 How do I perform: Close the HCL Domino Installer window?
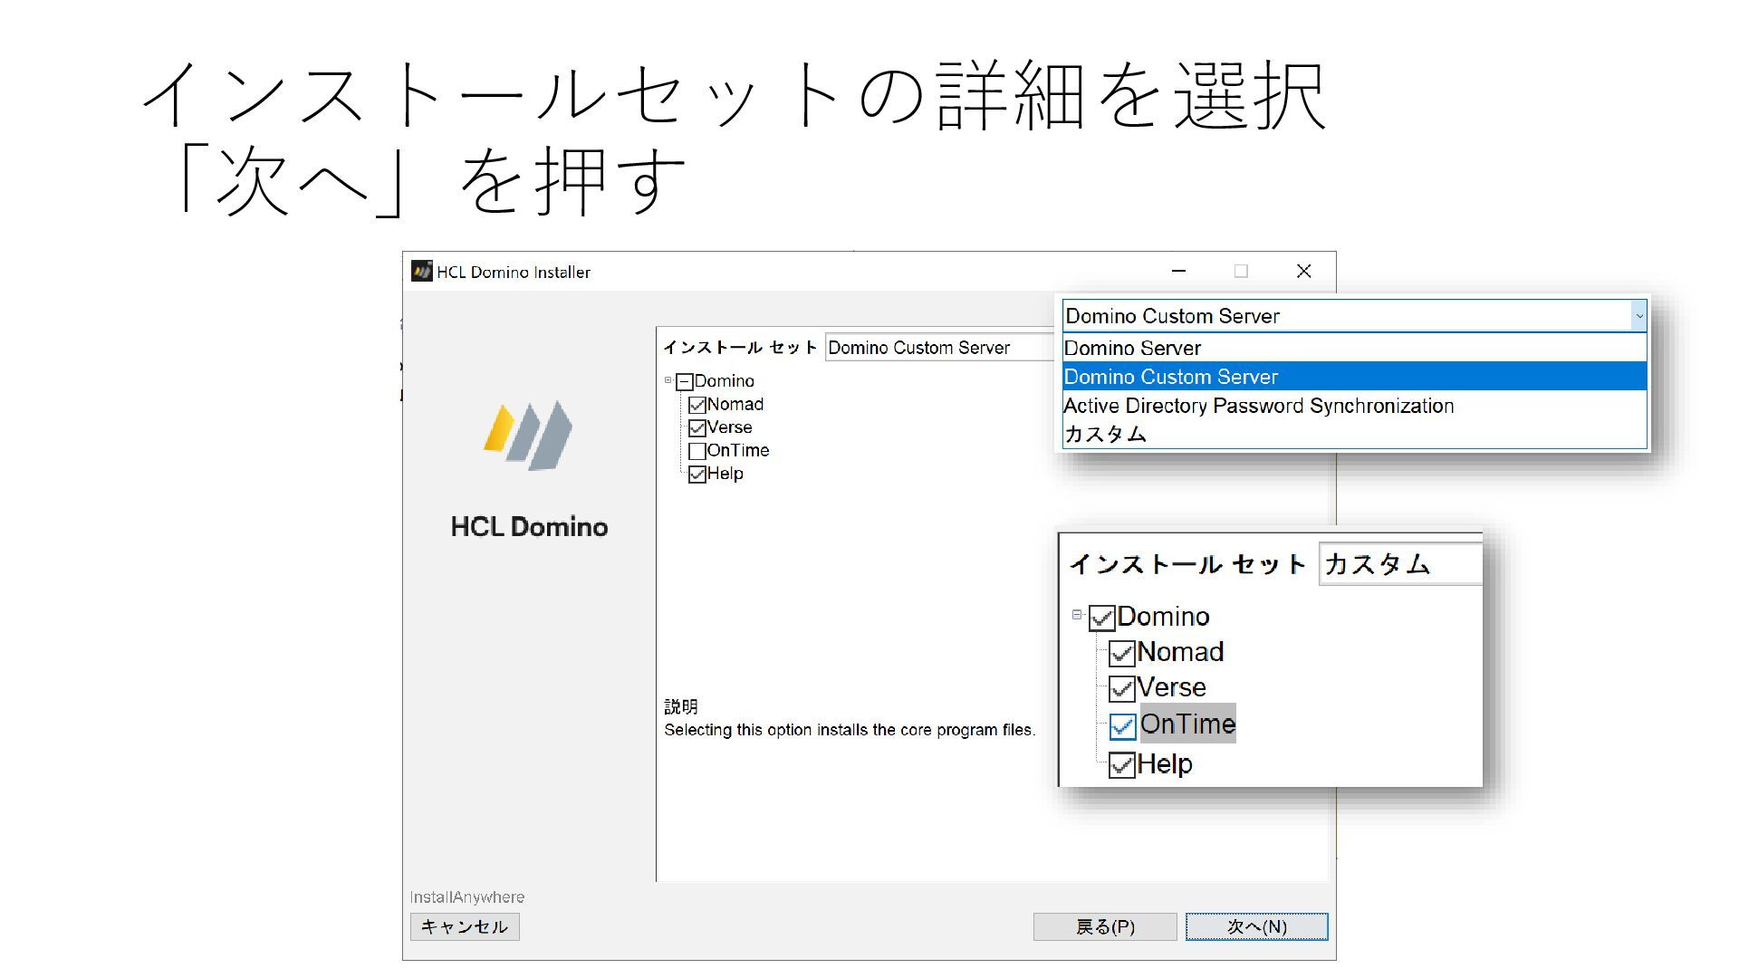(x=1303, y=272)
